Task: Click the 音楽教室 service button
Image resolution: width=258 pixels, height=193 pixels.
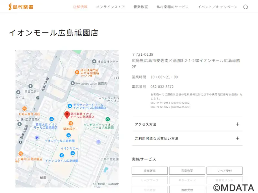Action: [187, 171]
